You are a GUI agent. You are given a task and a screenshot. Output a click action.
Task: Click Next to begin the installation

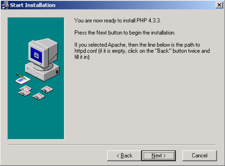coord(159,155)
